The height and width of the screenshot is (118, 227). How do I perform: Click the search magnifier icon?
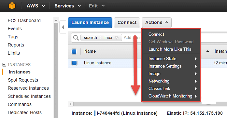click(x=76, y=38)
